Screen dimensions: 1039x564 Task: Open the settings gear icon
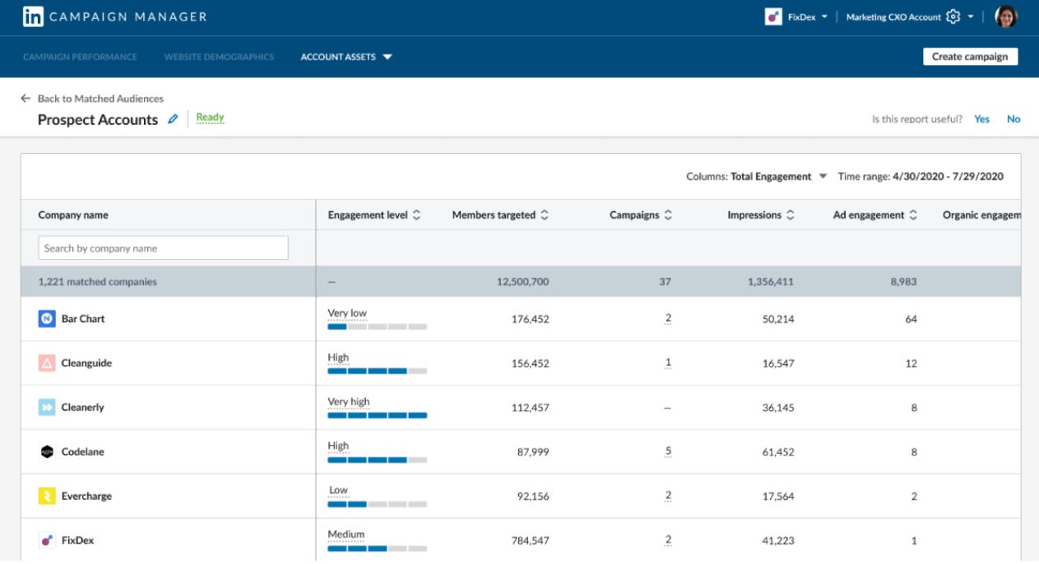point(953,16)
